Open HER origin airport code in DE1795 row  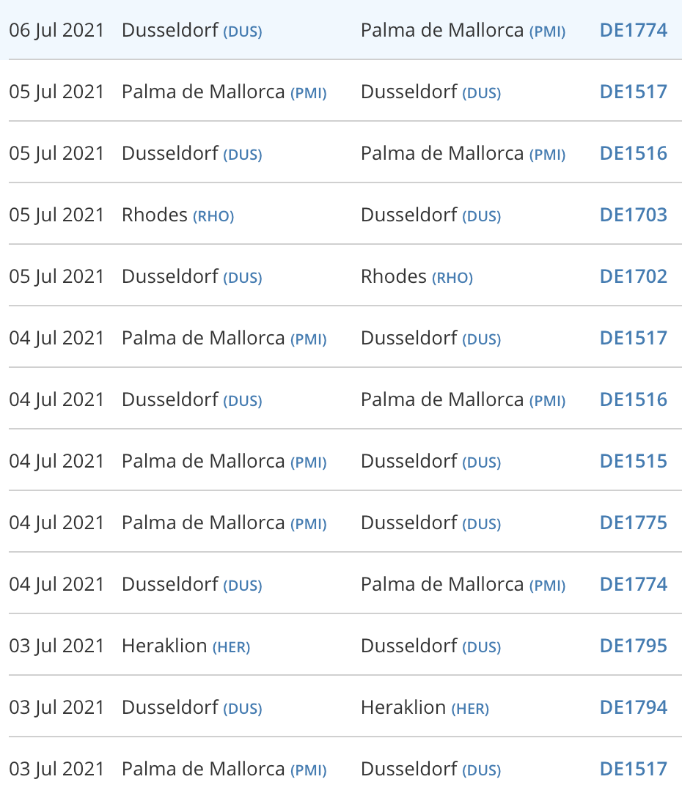point(231,647)
